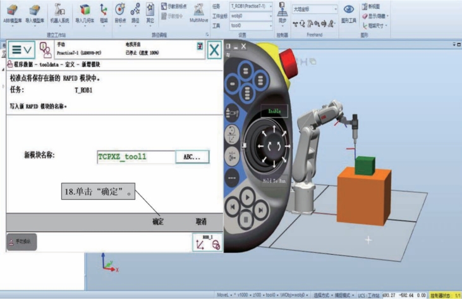Select Freehand jog joint tool

(x=310, y=24)
